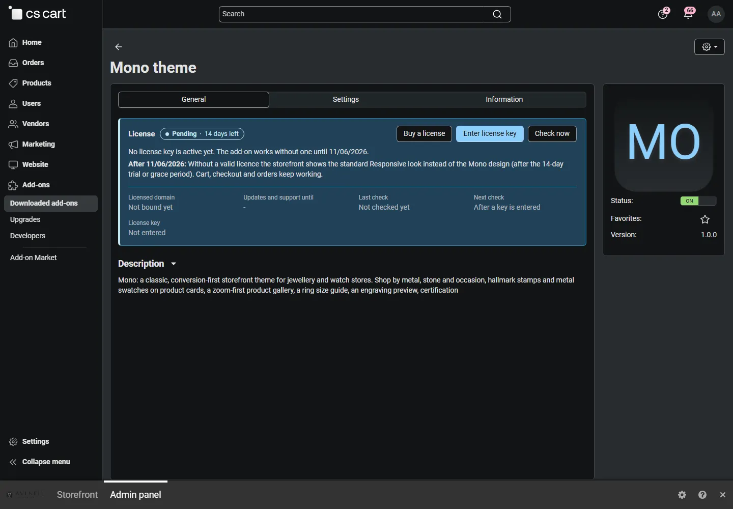Click the search magnifier icon
The height and width of the screenshot is (509, 733).
(x=497, y=14)
